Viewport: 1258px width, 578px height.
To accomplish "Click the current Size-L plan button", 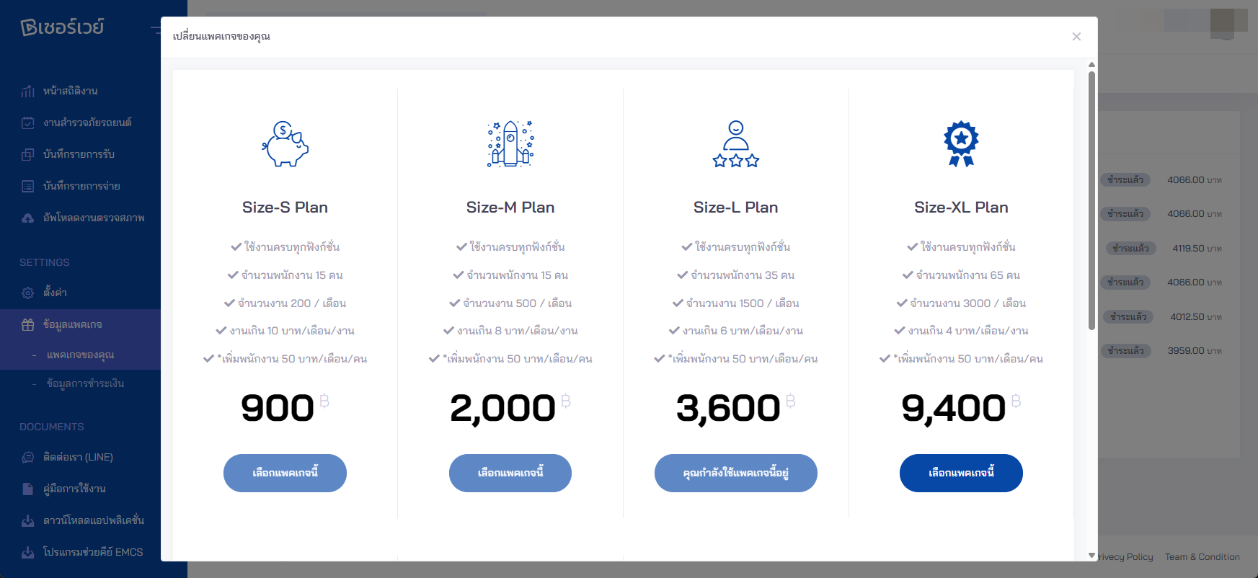I will (735, 473).
